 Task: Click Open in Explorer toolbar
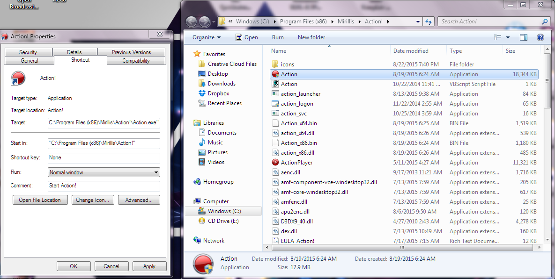pos(247,37)
